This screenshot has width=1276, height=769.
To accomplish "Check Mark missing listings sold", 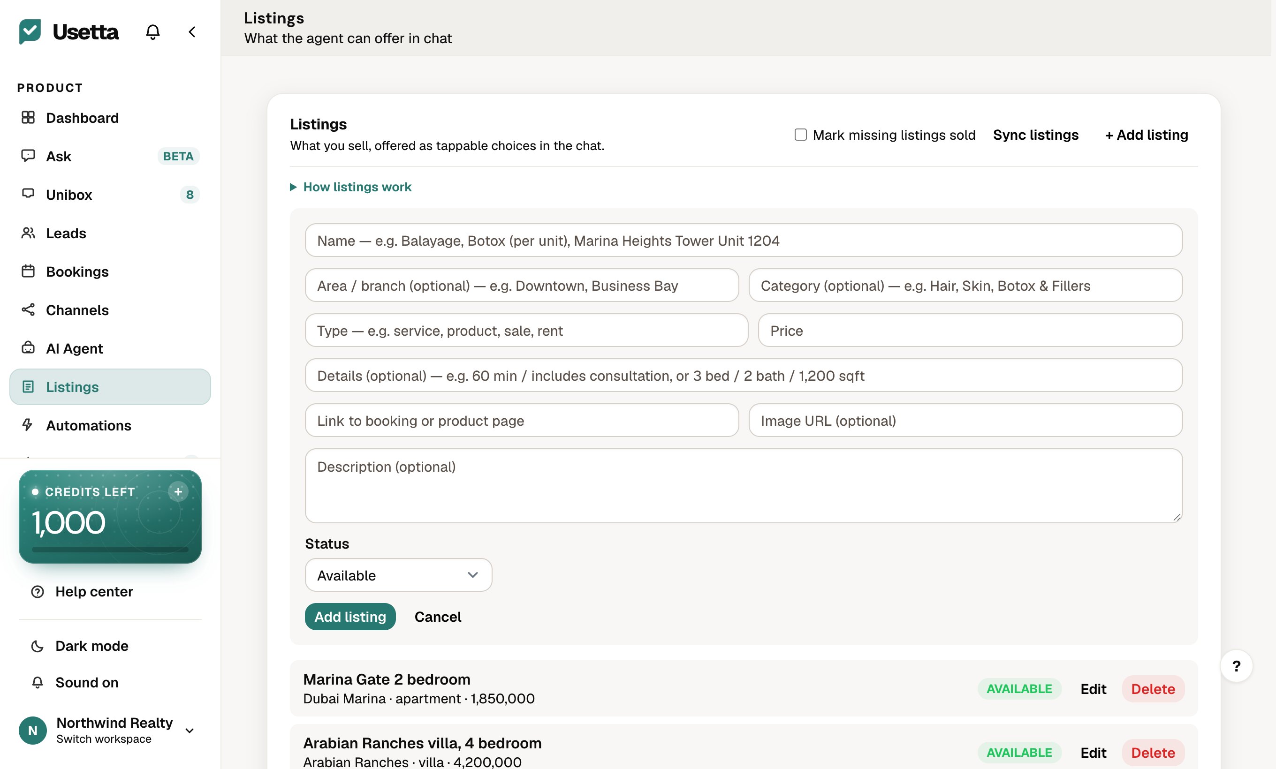I will 801,135.
